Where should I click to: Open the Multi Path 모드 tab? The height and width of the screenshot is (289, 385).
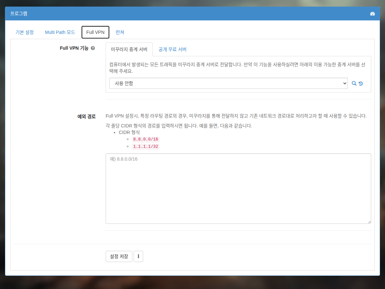point(60,32)
